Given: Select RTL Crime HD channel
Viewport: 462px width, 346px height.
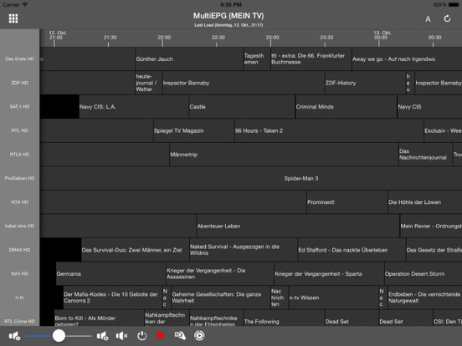Looking at the screenshot, I should click(x=20, y=318).
